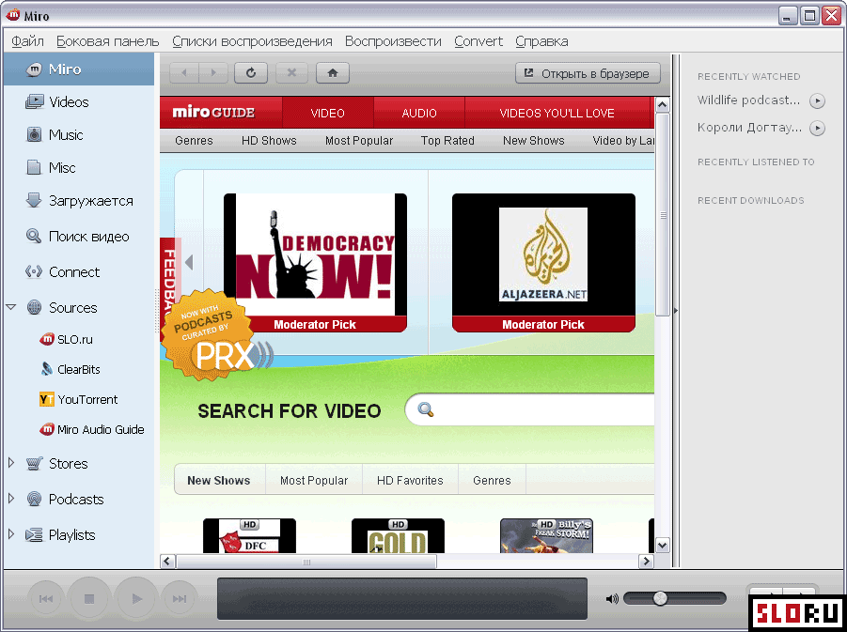Viewport: 847px width, 632px height.
Task: Open the miro GUIDE logo link
Action: point(213,113)
